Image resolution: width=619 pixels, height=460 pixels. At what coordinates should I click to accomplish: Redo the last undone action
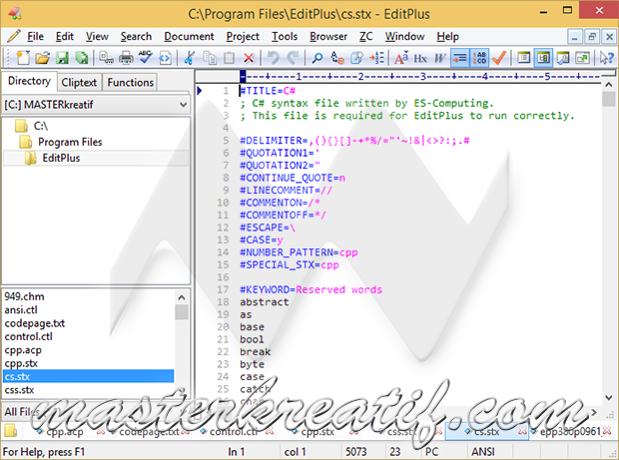(293, 58)
